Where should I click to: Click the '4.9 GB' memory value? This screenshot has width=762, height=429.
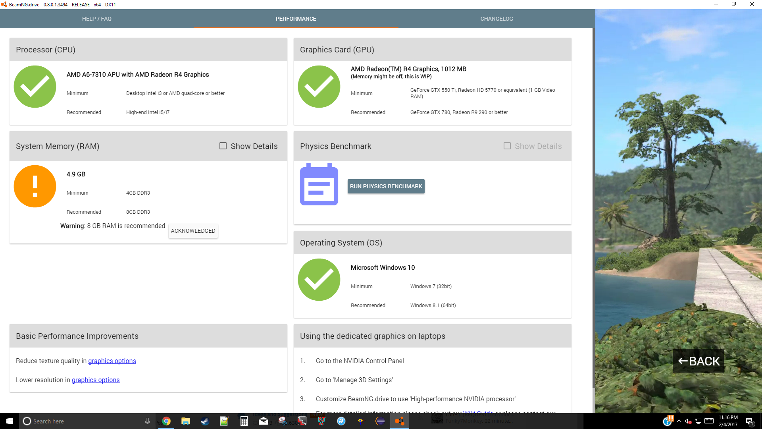[x=76, y=174]
